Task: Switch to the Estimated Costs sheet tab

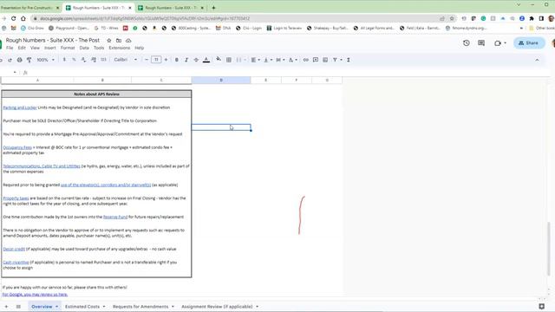Action: click(82, 306)
